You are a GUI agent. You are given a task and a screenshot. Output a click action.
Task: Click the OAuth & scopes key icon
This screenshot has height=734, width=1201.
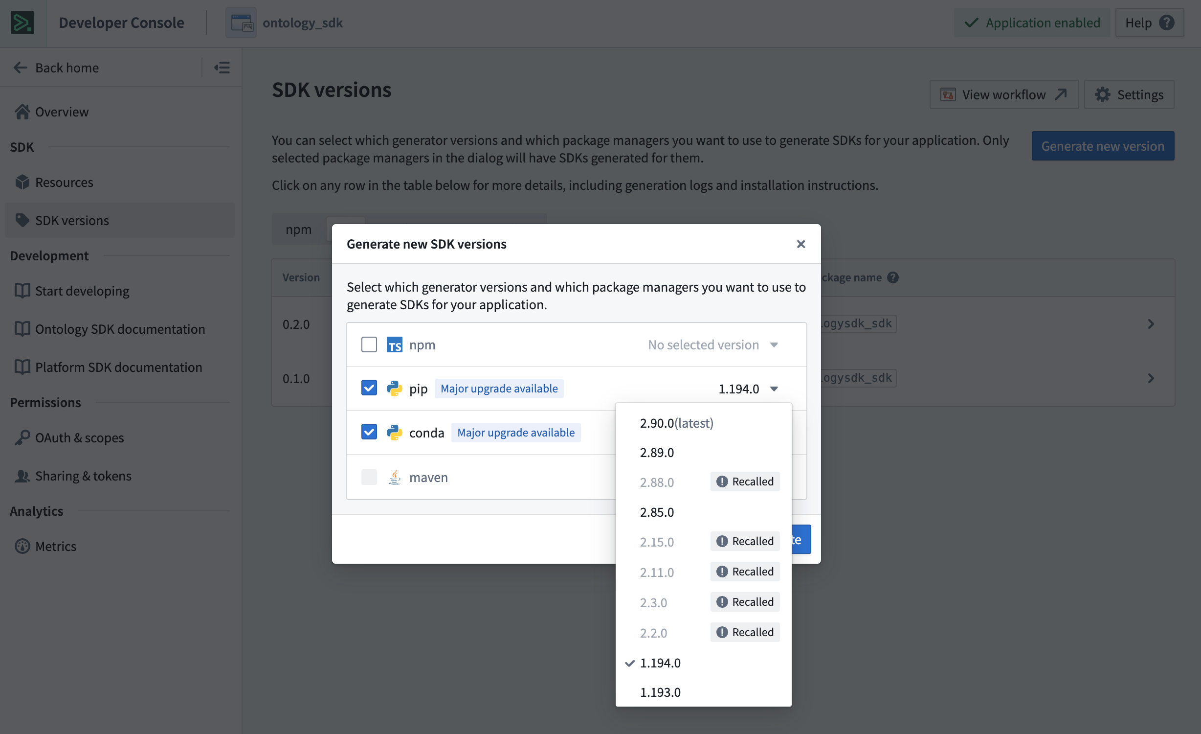[x=22, y=437]
